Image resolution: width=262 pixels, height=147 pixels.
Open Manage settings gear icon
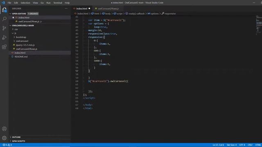tap(5, 138)
